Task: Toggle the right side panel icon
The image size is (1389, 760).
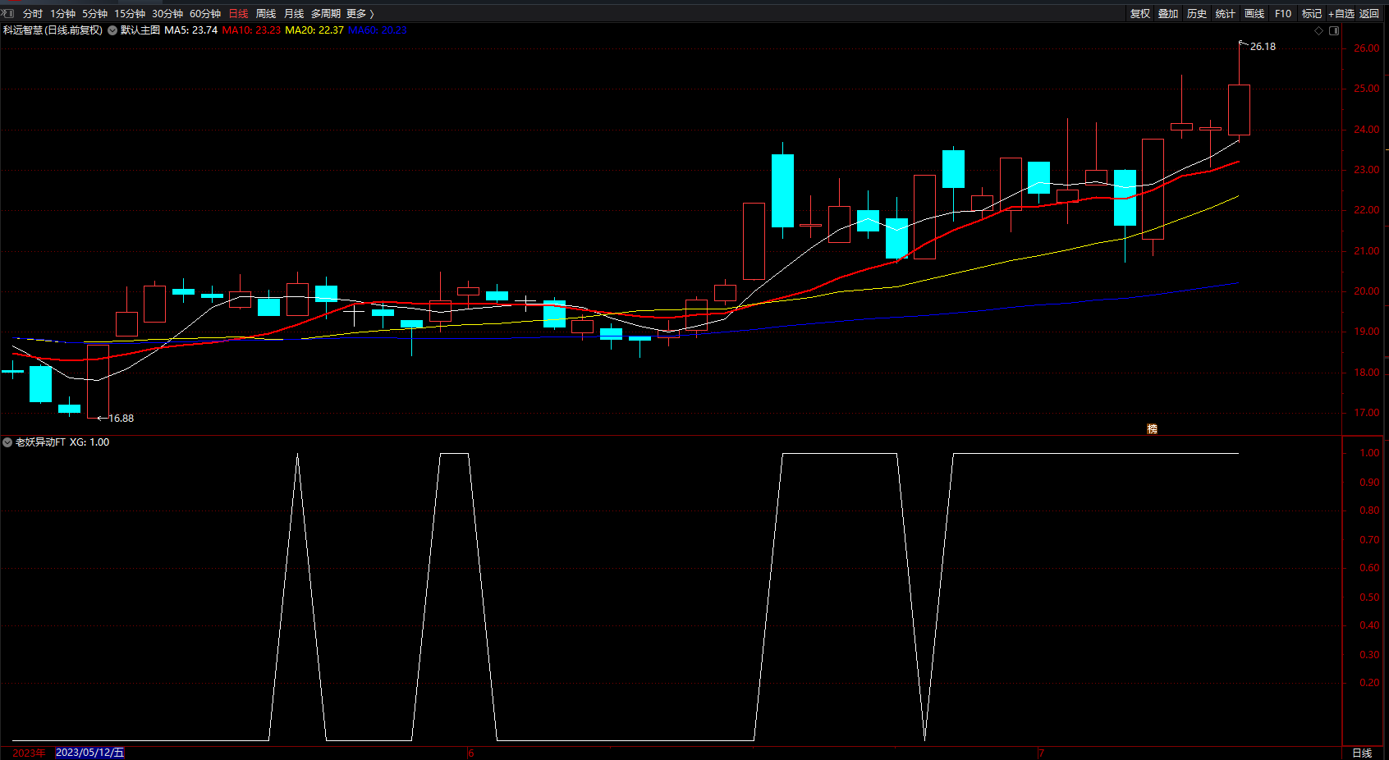Action: click(x=1334, y=30)
